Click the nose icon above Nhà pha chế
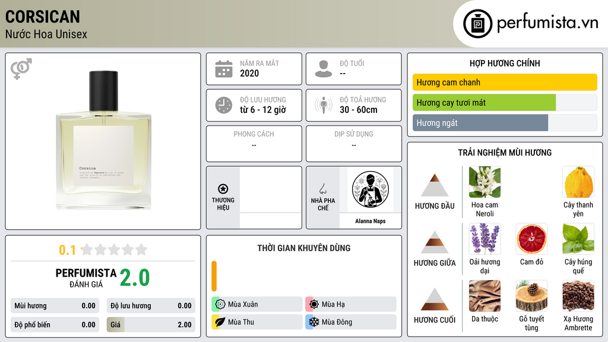The height and width of the screenshot is (342, 608). pos(322,189)
